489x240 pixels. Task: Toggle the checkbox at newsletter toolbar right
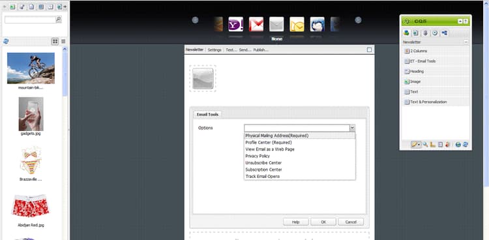[x=369, y=50]
